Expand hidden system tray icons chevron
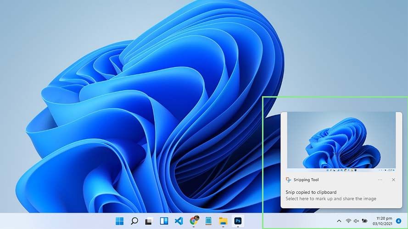Viewport: 408px width, 229px height. (339, 221)
